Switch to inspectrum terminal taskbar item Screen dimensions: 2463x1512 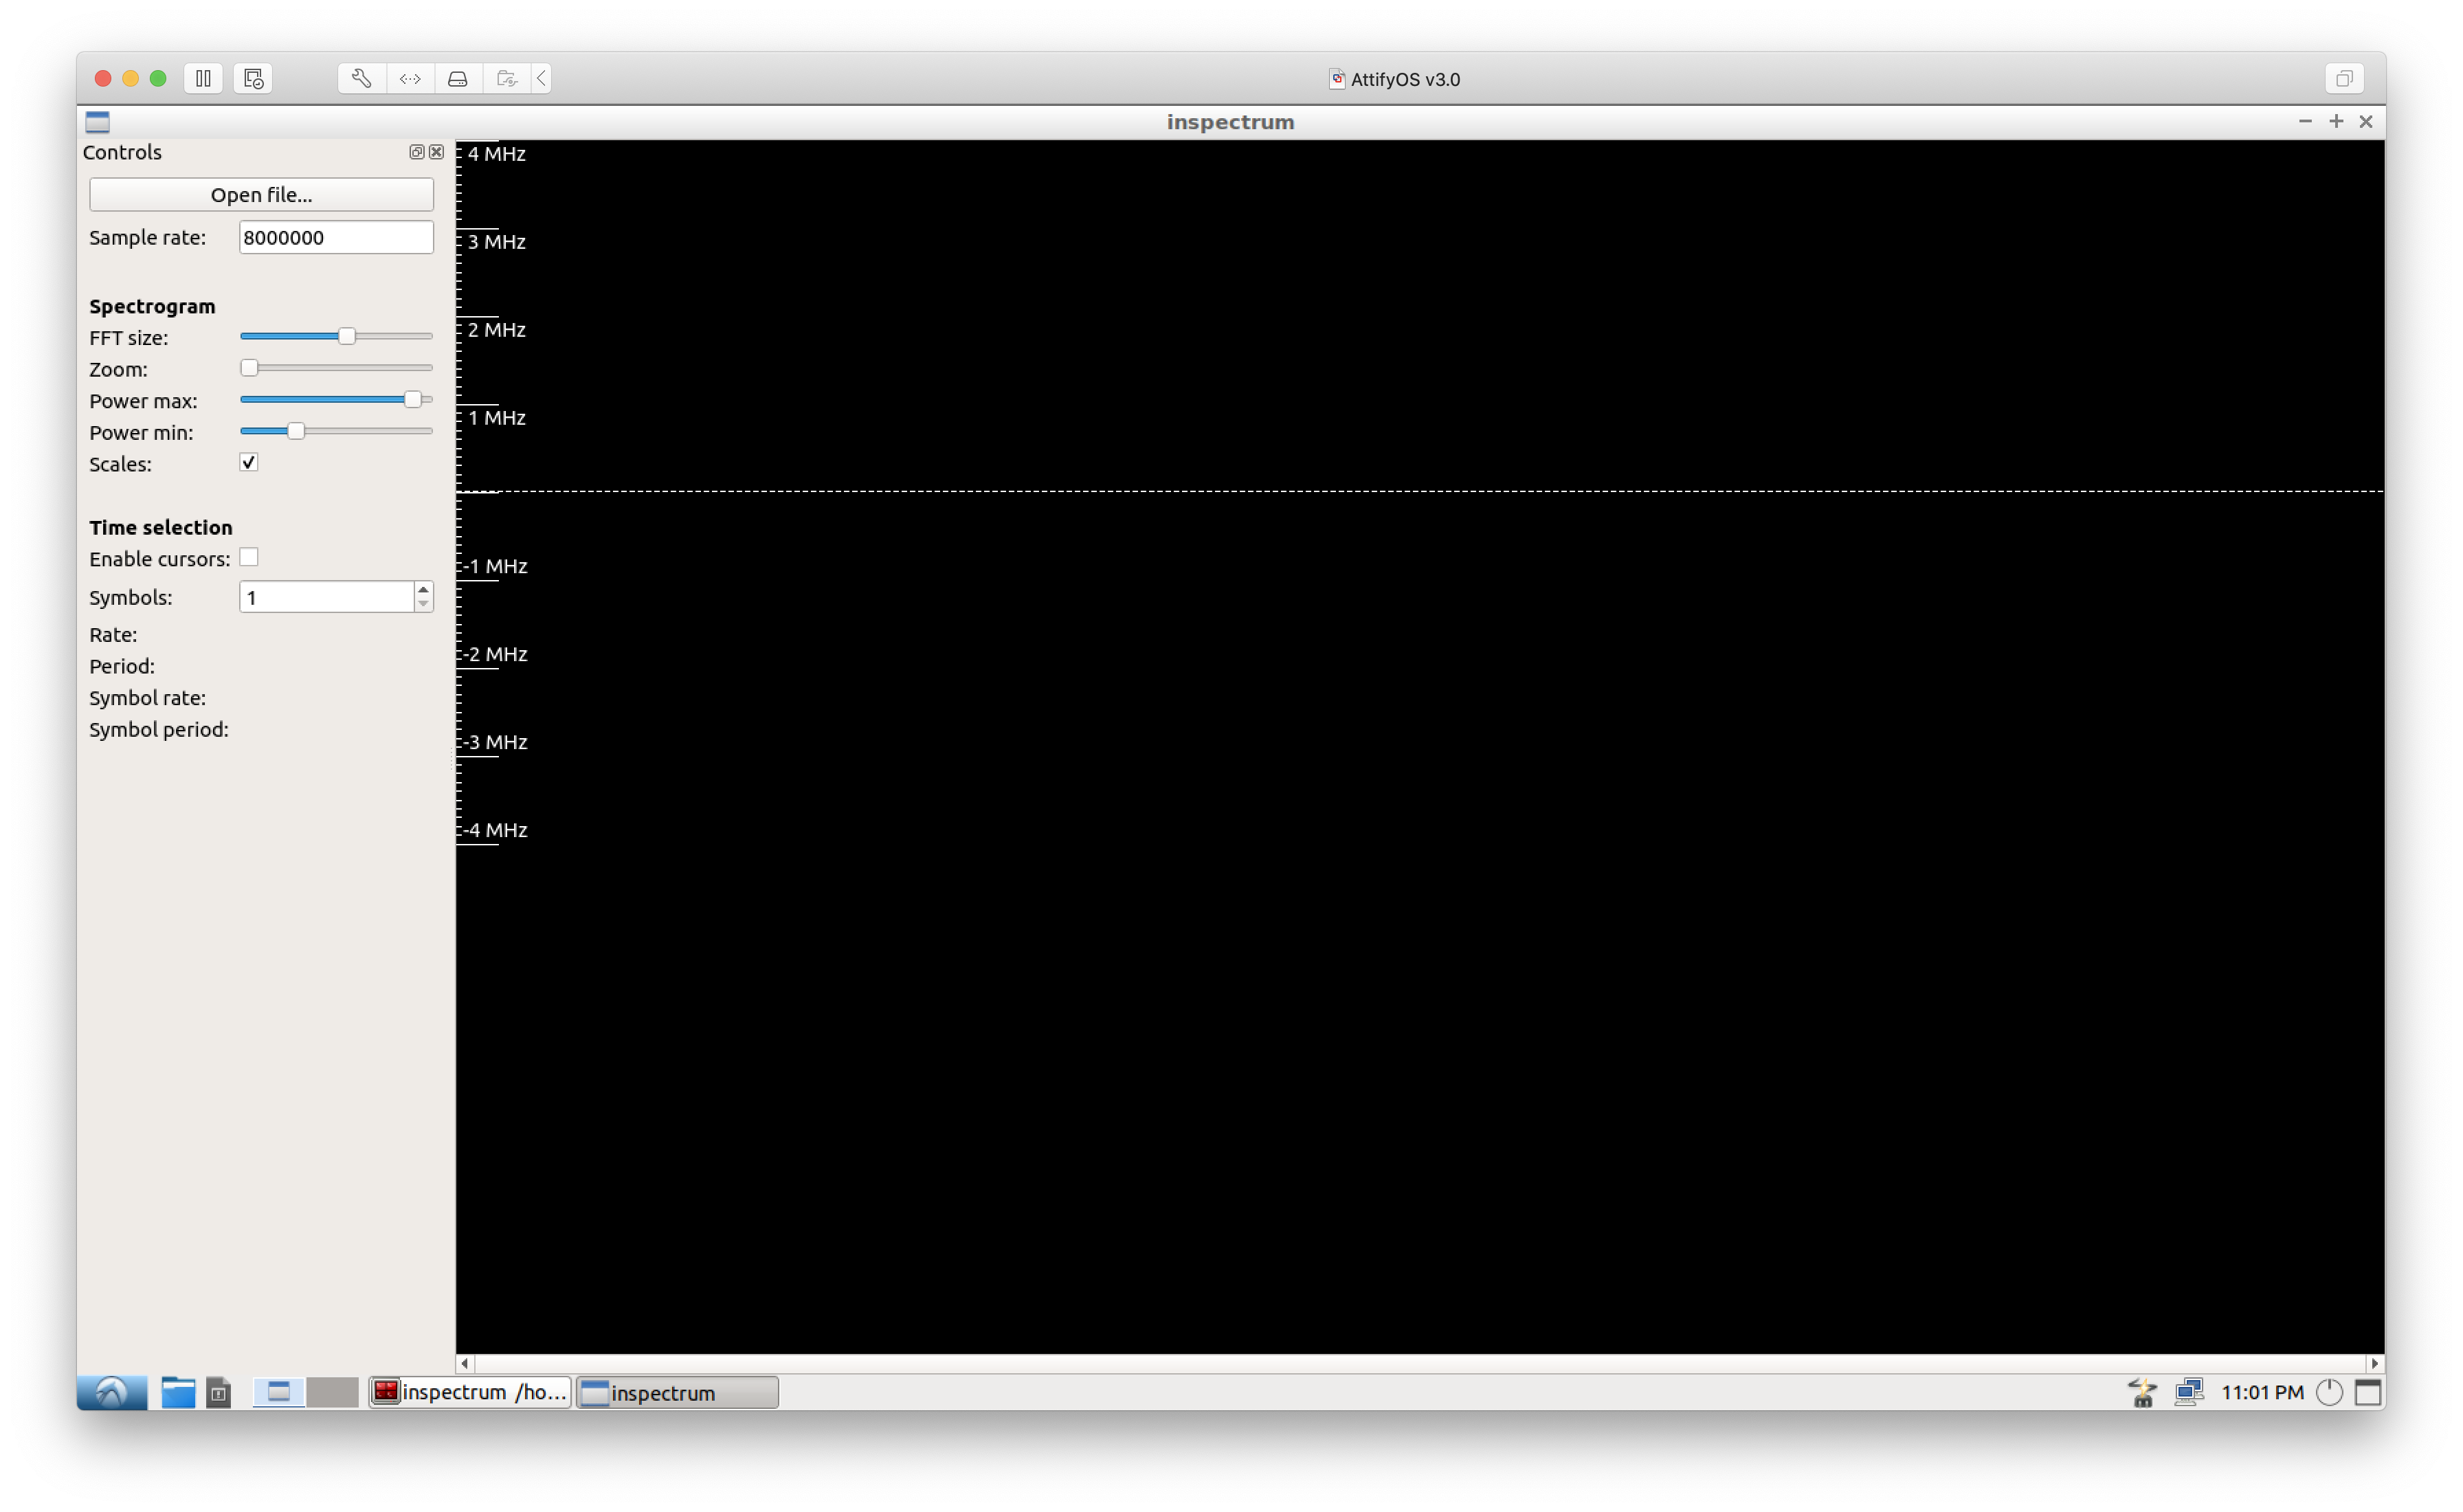tap(470, 1392)
